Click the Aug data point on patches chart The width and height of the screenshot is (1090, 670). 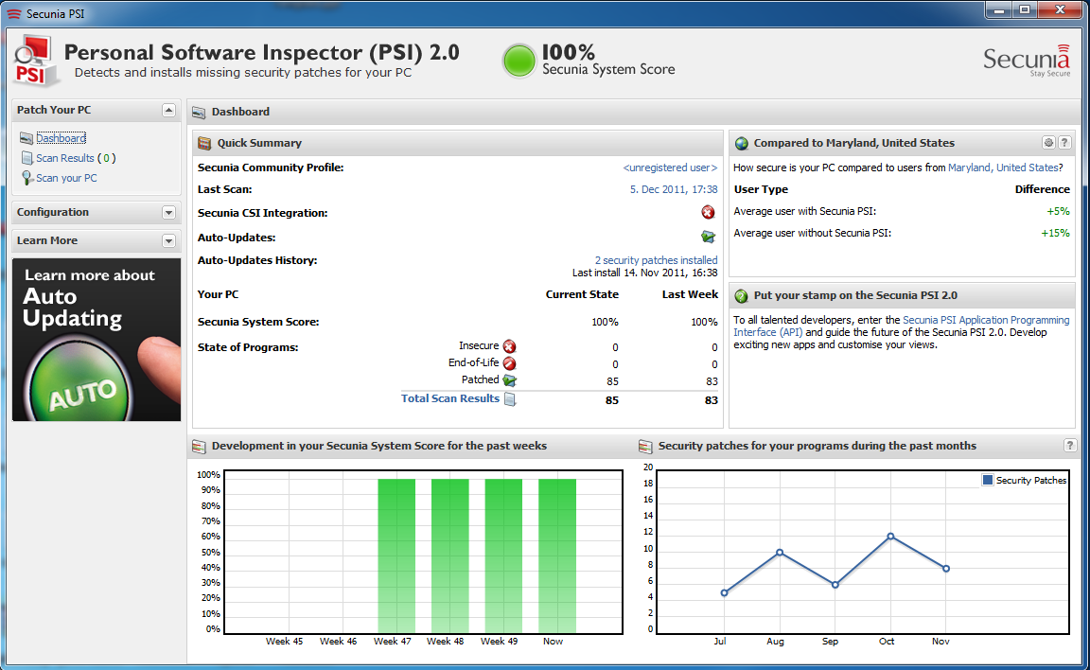coord(780,553)
